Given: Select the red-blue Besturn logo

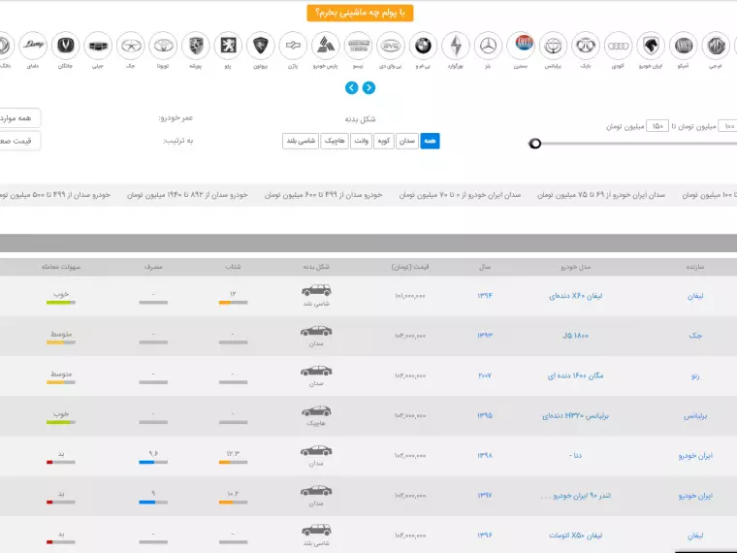Looking at the screenshot, I should pos(521,46).
